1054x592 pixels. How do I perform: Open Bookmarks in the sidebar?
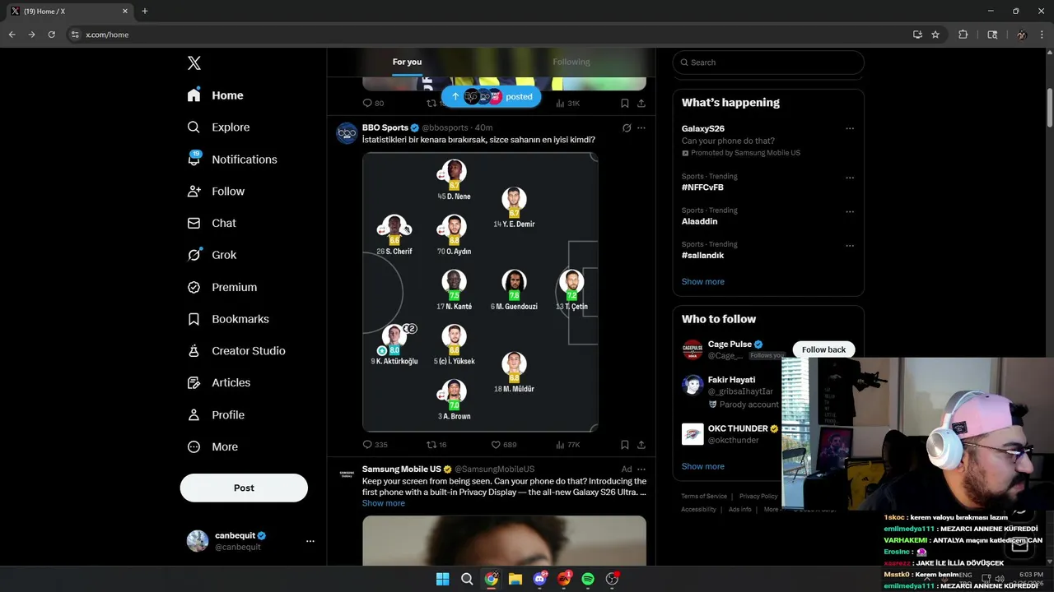[229, 319]
